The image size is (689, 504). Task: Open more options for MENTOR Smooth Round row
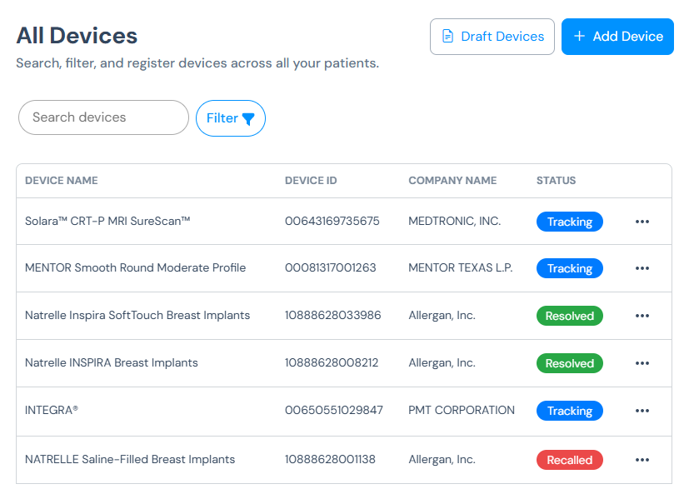642,268
